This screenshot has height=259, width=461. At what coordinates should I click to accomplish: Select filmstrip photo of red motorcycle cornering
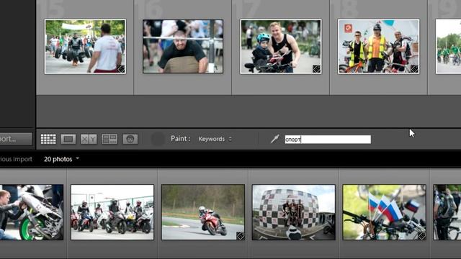tap(203, 212)
